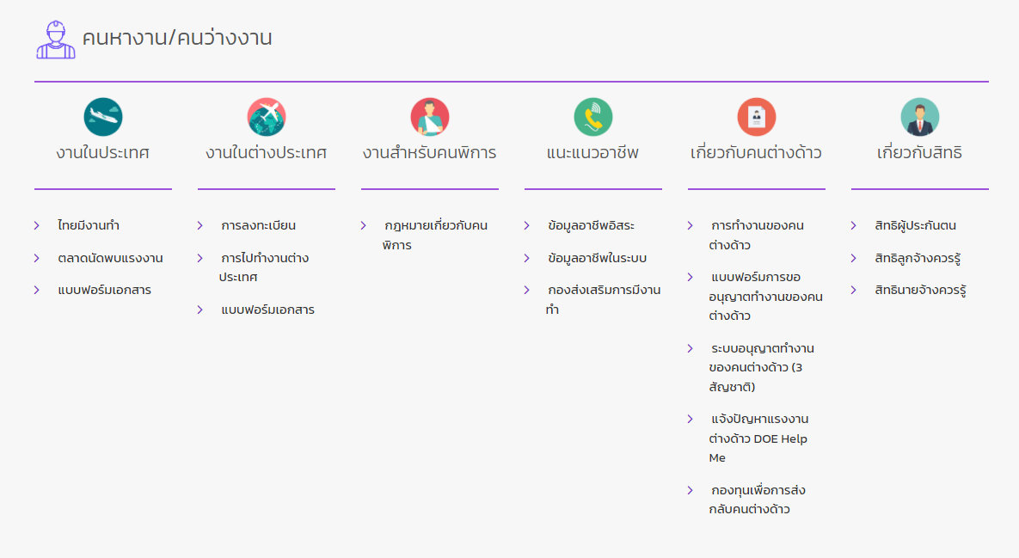The width and height of the screenshot is (1019, 558).
Task: Click the green phone icon for แนะแนวอาชีพ
Action: click(593, 117)
